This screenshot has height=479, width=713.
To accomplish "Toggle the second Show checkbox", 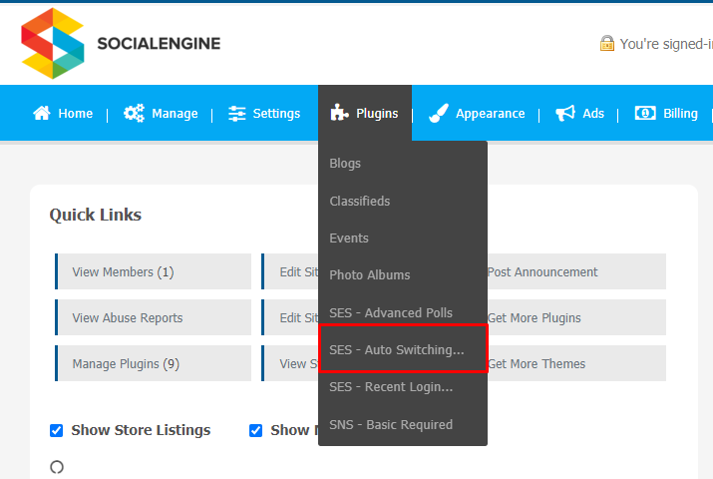I will [x=255, y=430].
